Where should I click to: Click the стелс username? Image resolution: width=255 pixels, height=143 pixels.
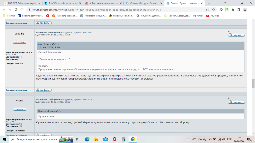[x=20, y=101]
